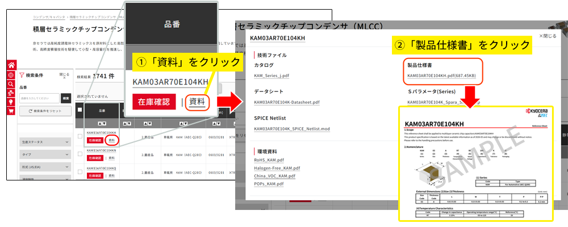The width and height of the screenshot is (568, 227).
Task: Open the sitemap tree sidebar icon
Action: coord(11,93)
